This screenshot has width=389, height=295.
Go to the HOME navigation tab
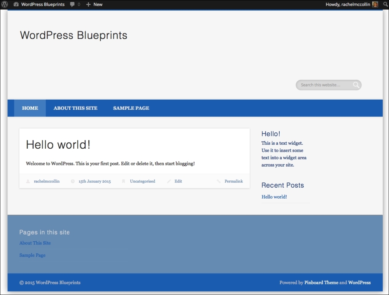[x=30, y=108]
